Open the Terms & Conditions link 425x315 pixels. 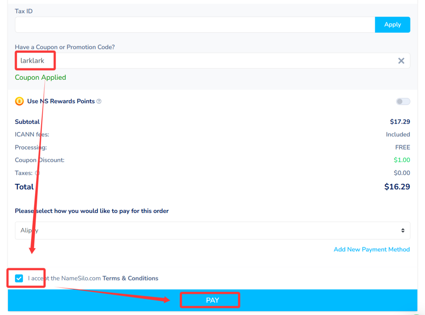tap(130, 278)
